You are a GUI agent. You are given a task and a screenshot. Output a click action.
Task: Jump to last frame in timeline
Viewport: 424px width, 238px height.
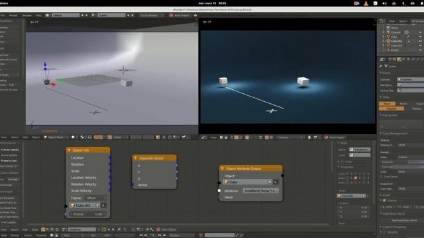164,235
